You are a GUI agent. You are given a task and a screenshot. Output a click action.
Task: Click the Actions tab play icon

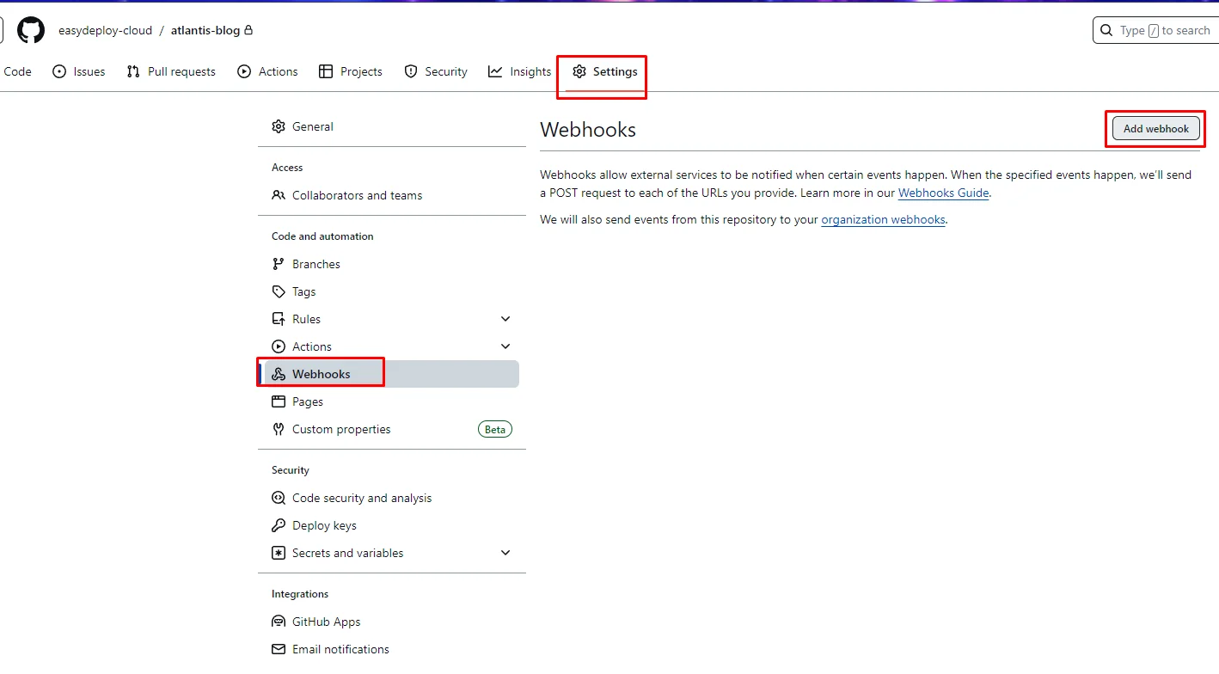[244, 71]
